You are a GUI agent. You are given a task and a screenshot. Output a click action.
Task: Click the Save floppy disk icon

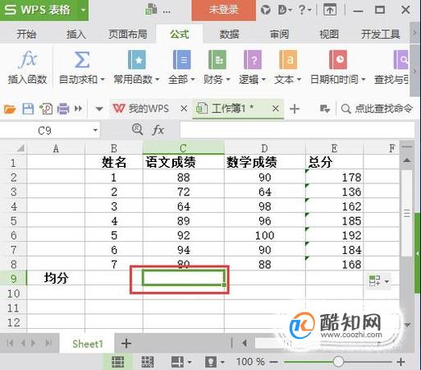(x=28, y=109)
